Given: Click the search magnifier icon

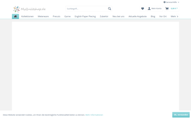Looking at the screenshot, I should 110,9.
